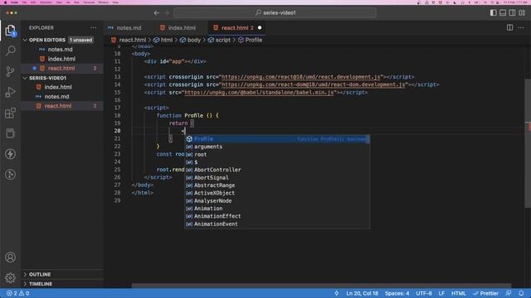Open notifications bell in status bar

point(521,293)
